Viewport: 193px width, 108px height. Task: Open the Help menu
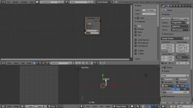31,2
